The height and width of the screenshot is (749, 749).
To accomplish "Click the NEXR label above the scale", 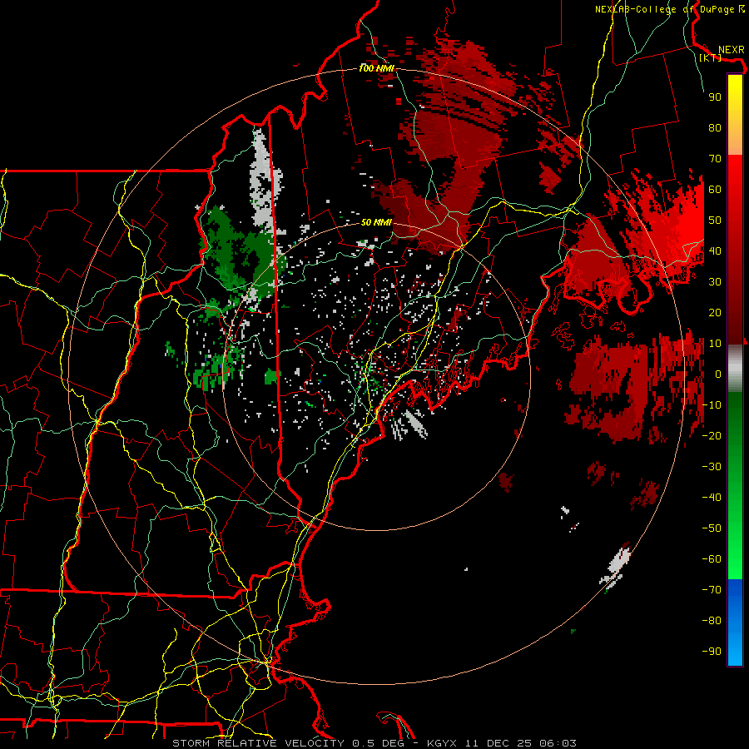I will pos(731,50).
